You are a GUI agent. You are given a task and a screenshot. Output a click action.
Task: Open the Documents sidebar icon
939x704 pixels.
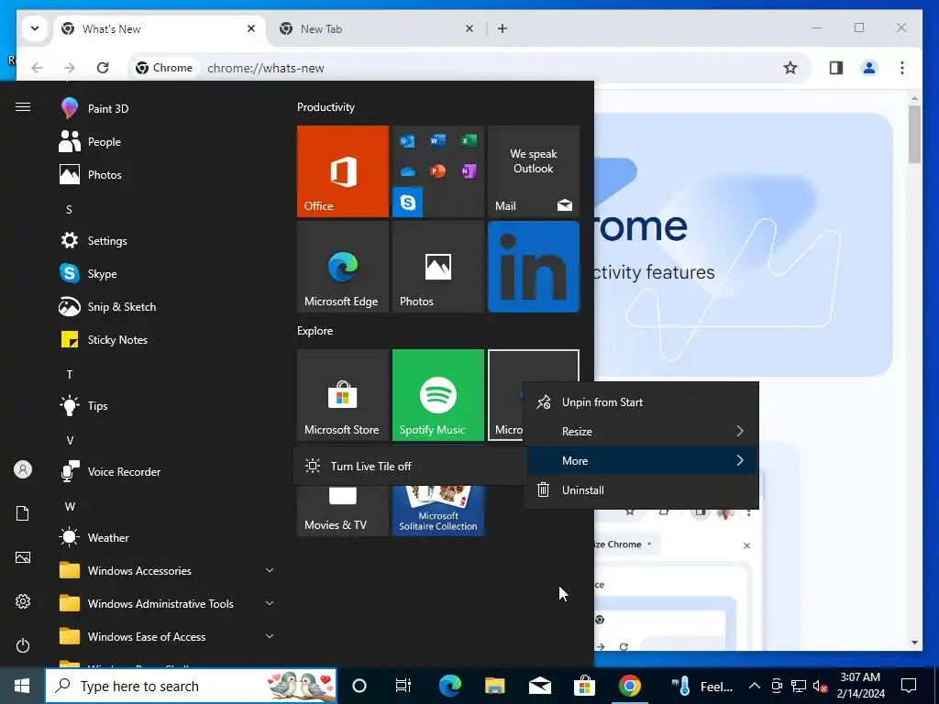click(23, 513)
